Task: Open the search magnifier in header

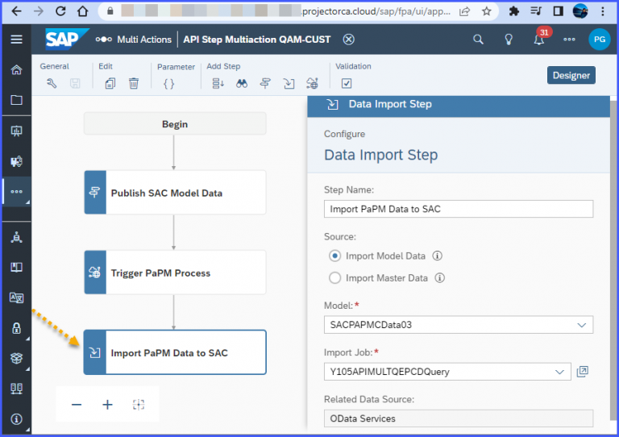Action: pos(478,40)
